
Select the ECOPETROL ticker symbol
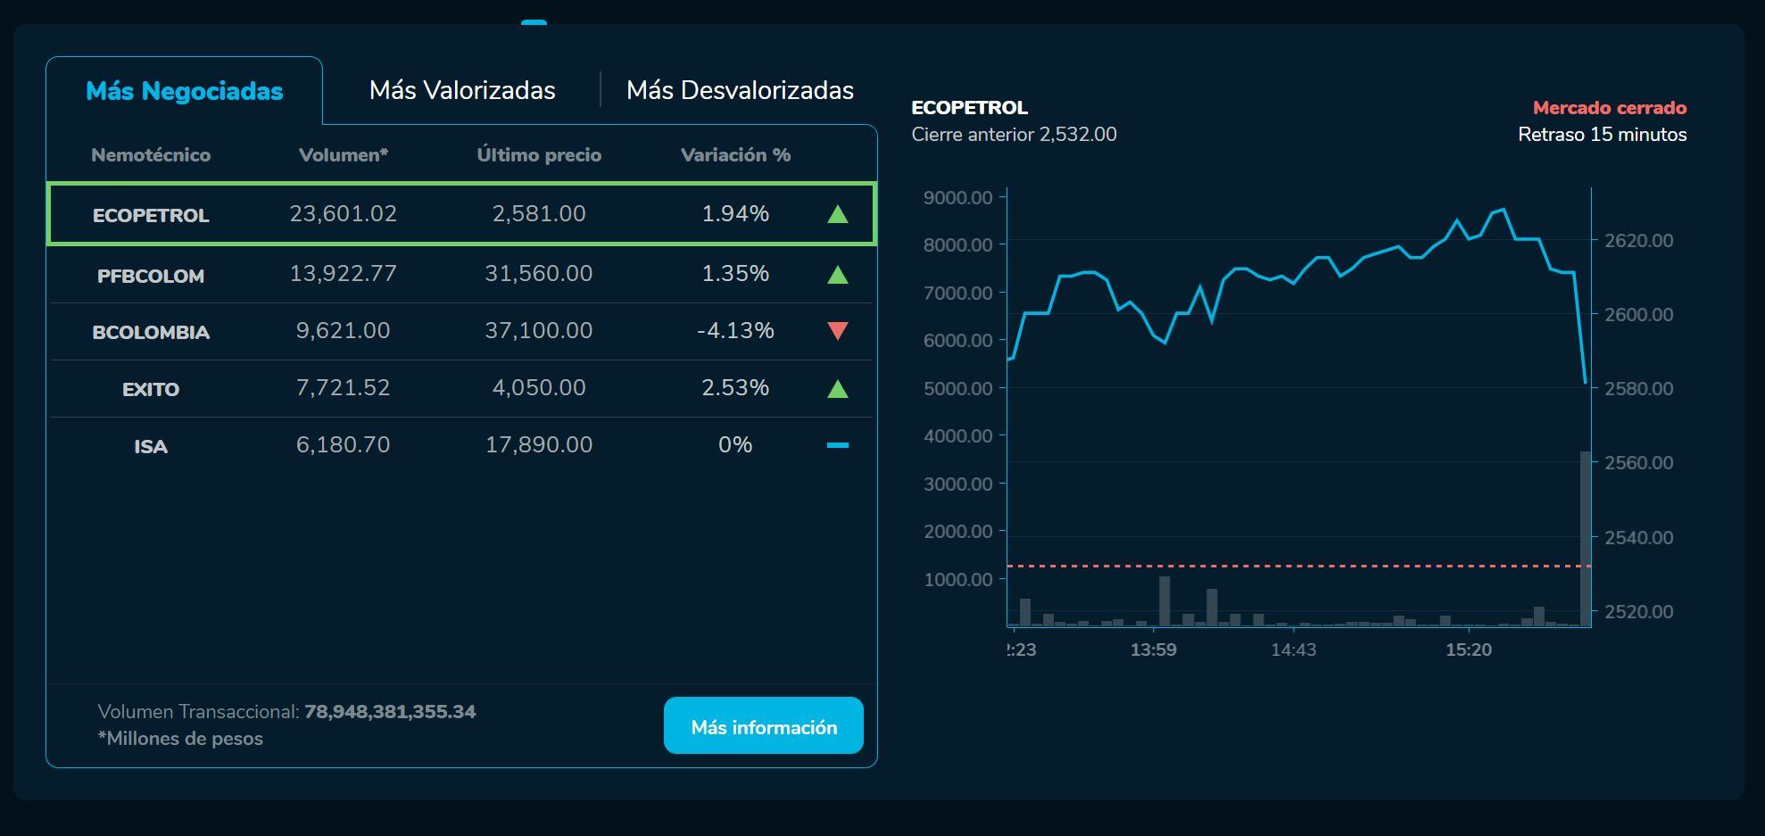pyautogui.click(x=150, y=214)
